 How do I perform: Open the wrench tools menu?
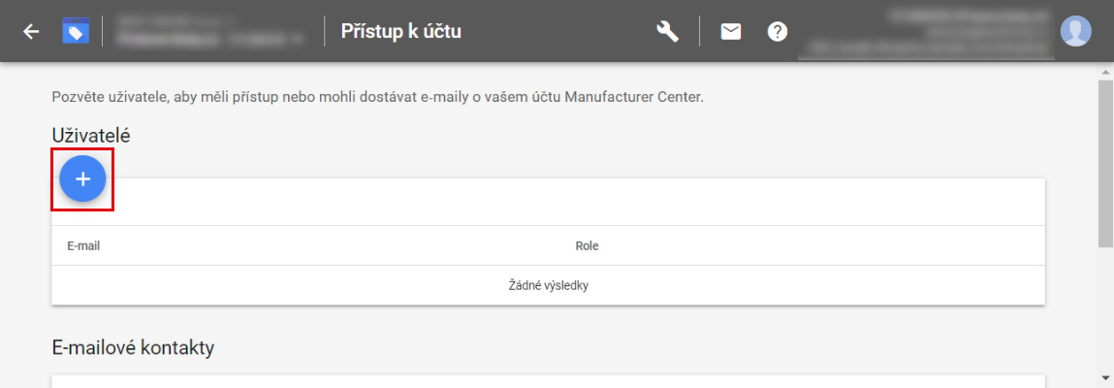[x=667, y=31]
